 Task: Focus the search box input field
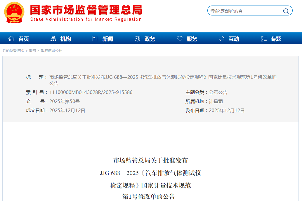tap(245, 11)
